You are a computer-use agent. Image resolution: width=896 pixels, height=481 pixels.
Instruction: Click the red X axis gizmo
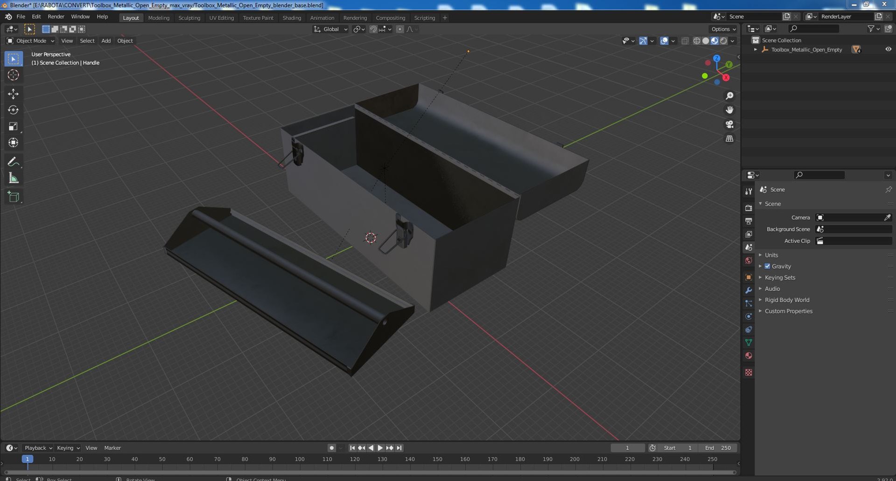(x=726, y=78)
